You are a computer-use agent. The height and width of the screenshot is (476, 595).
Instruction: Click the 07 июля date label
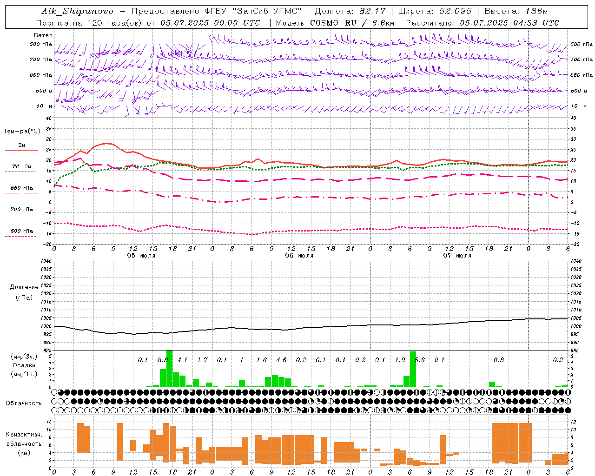(x=457, y=256)
